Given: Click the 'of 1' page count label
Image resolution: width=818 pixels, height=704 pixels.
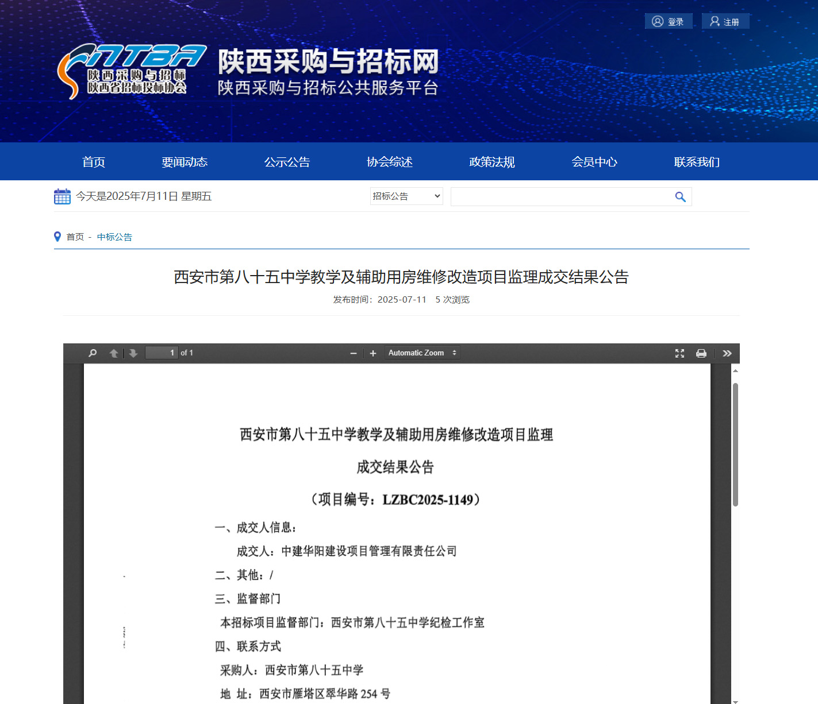Looking at the screenshot, I should tap(187, 353).
